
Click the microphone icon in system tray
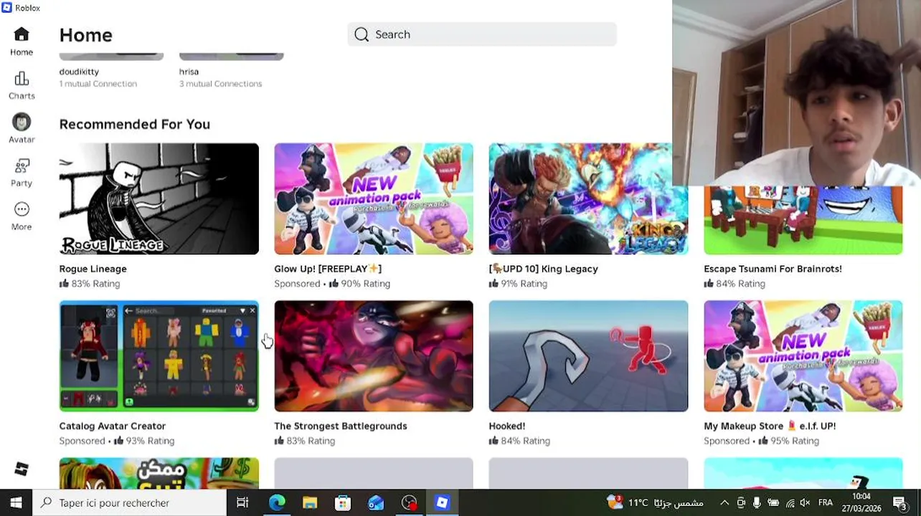[x=757, y=503]
